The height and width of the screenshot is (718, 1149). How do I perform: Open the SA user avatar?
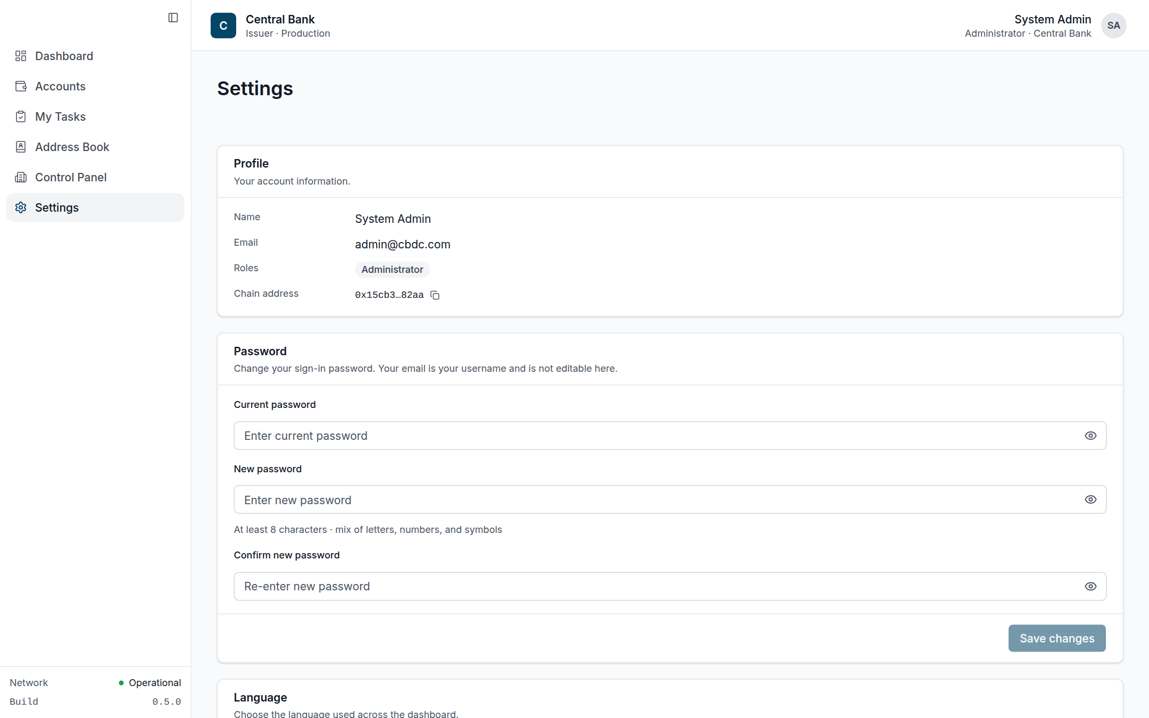click(x=1113, y=26)
